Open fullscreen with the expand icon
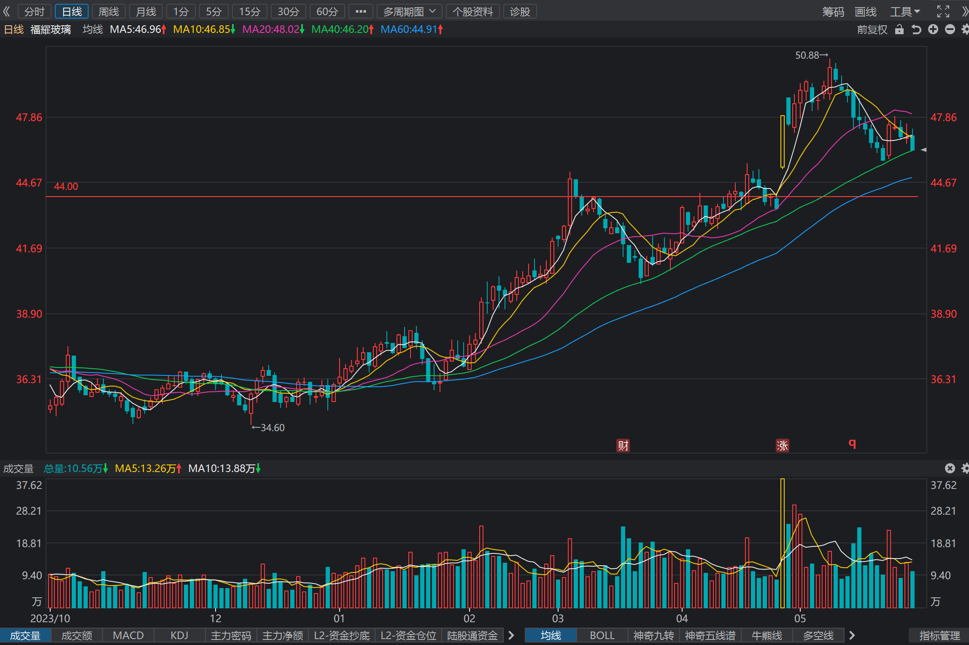Image resolution: width=969 pixels, height=645 pixels. pos(943,11)
